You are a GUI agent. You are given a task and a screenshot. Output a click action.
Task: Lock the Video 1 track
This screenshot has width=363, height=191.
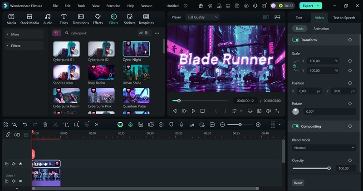click(x=7, y=181)
